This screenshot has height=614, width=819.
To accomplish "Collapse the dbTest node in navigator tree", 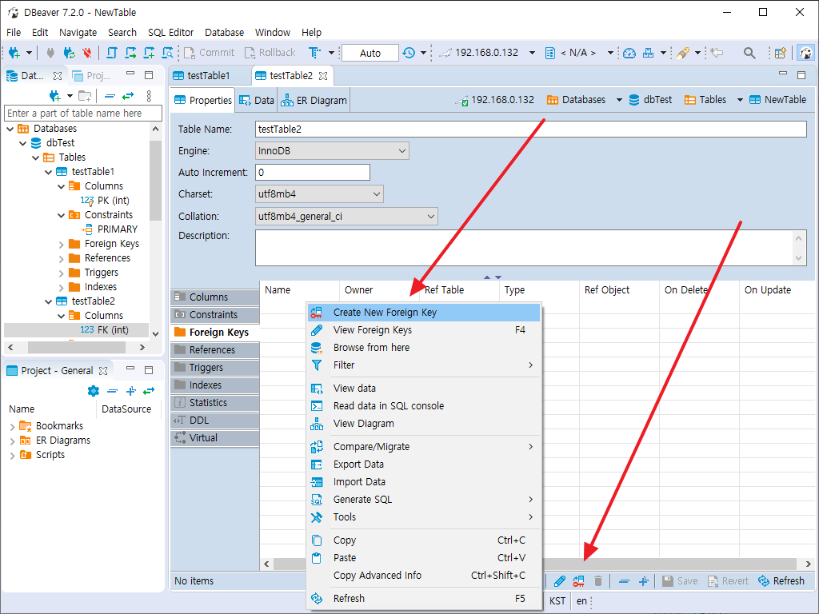I will (22, 143).
